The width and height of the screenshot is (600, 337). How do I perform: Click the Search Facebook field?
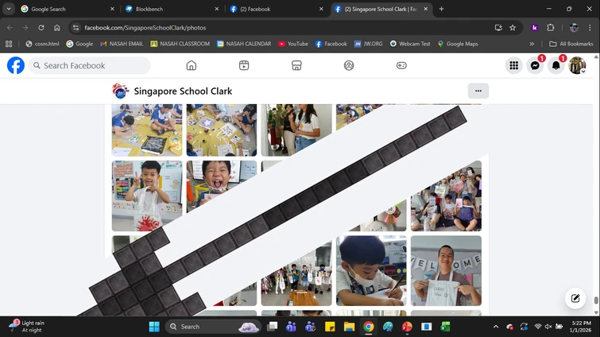[x=90, y=65]
